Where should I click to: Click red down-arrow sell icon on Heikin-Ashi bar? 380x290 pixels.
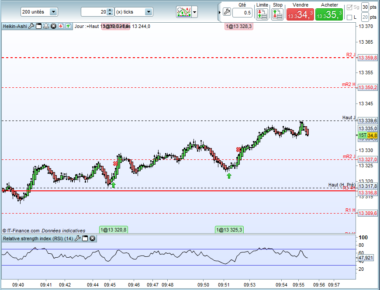(x=61, y=26)
